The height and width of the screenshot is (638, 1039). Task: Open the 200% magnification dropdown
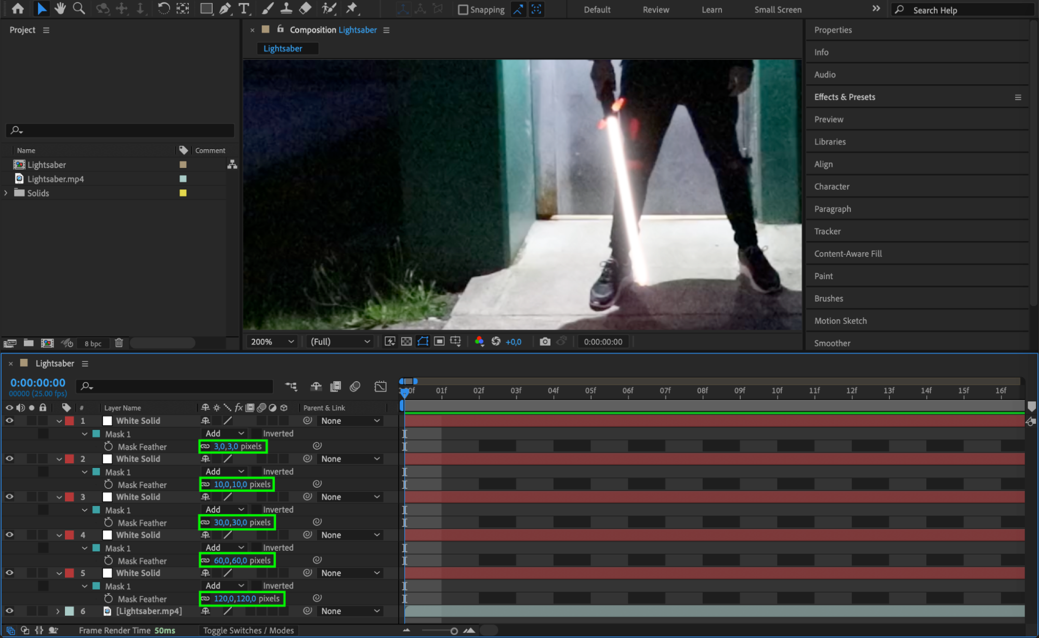[272, 342]
